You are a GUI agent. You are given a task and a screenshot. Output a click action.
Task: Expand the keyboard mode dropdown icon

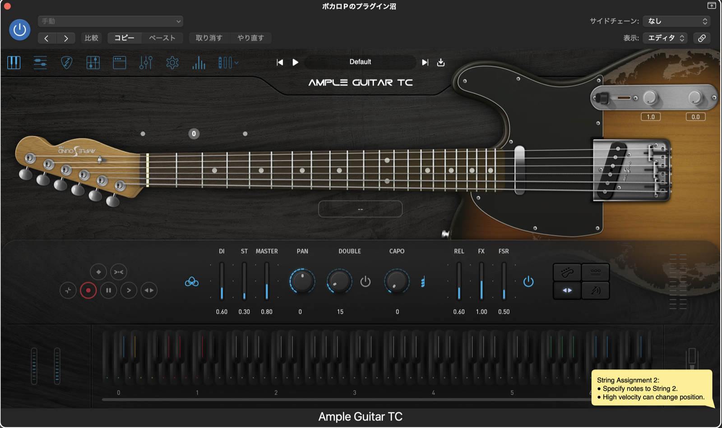pyautogui.click(x=228, y=62)
